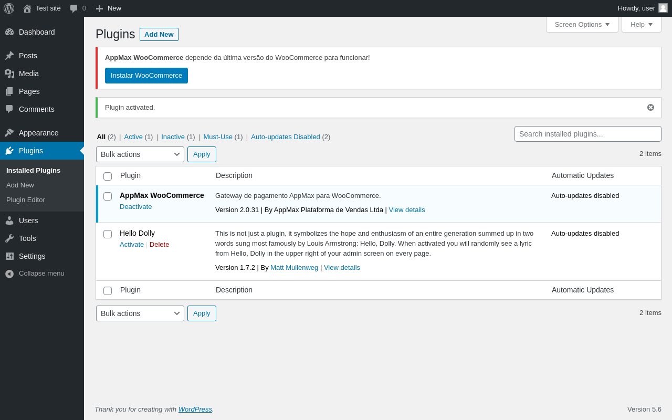Click the Version 5.6 footer text
This screenshot has width=672, height=420.
644,409
